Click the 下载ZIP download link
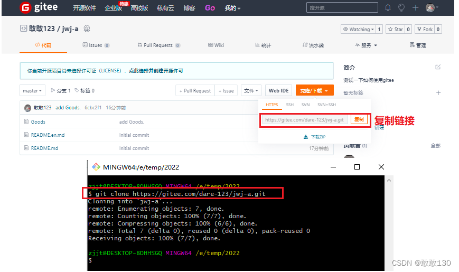 click(314, 137)
